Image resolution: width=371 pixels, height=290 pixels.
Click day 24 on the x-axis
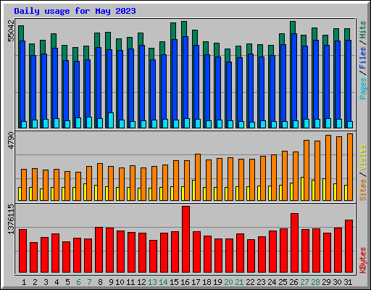click(x=272, y=282)
